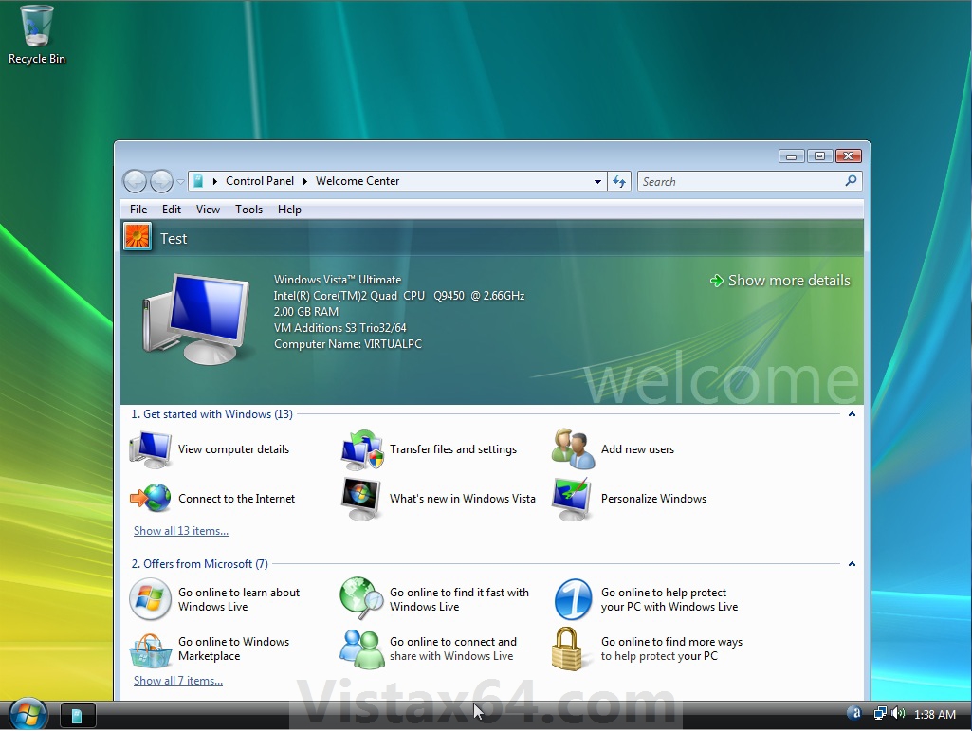Open the Tools menu
Viewport: 972px width, 731px height.
tap(248, 210)
